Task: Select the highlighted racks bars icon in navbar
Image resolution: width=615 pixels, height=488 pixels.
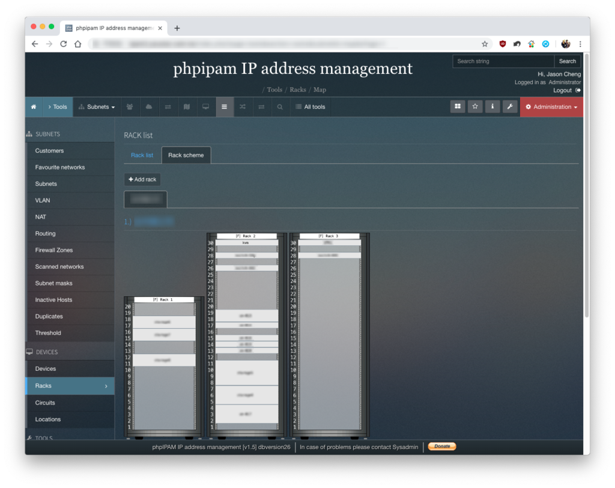Action: point(225,107)
